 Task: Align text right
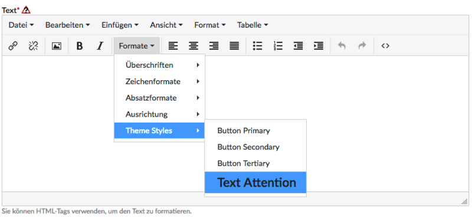(214, 46)
